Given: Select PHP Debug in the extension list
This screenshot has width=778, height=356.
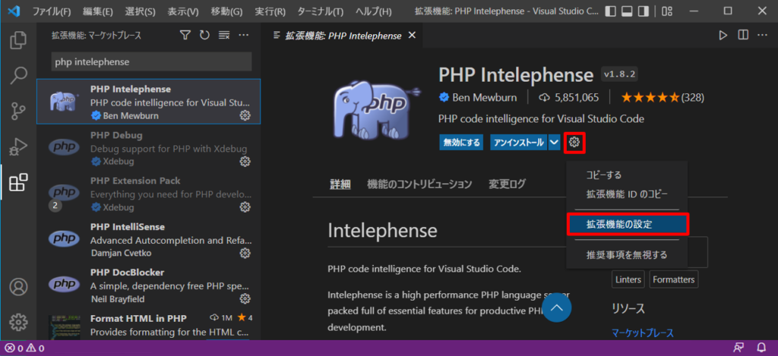Looking at the screenshot, I should click(148, 148).
